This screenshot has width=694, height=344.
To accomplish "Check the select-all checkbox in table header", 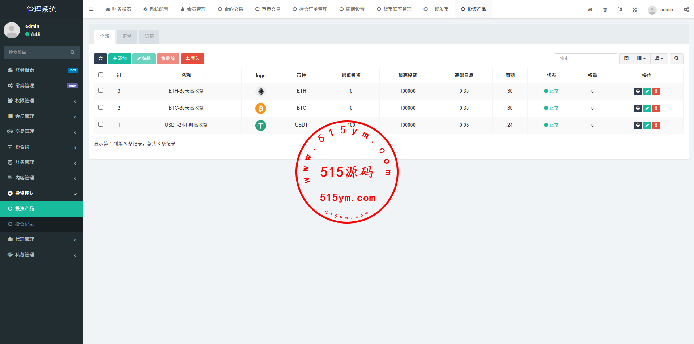I will pyautogui.click(x=101, y=75).
